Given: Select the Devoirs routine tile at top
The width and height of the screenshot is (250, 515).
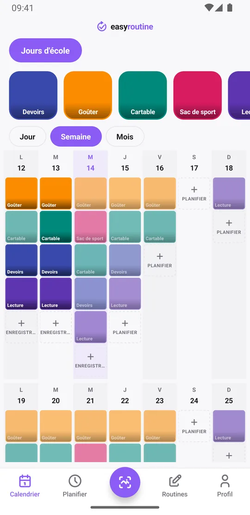Looking at the screenshot, I should coord(33,95).
